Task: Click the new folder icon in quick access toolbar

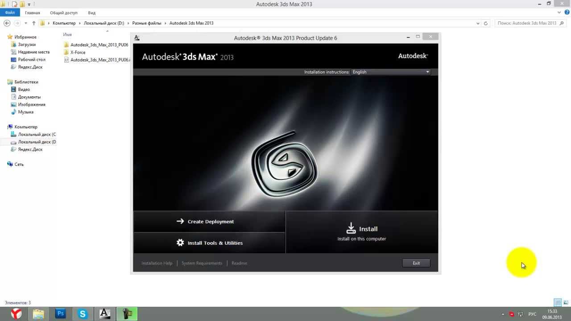Action: pyautogui.click(x=22, y=4)
